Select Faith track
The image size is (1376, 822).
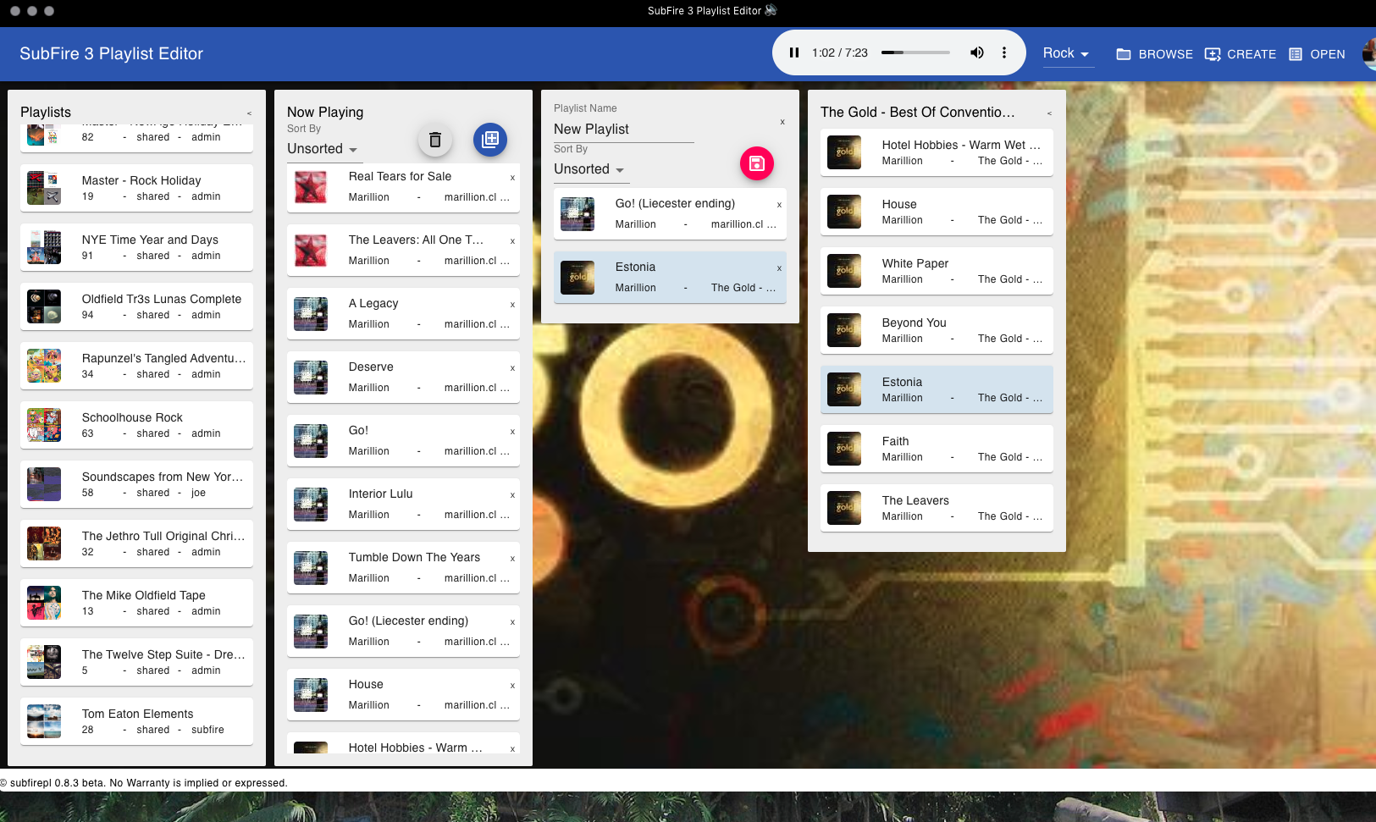937,449
